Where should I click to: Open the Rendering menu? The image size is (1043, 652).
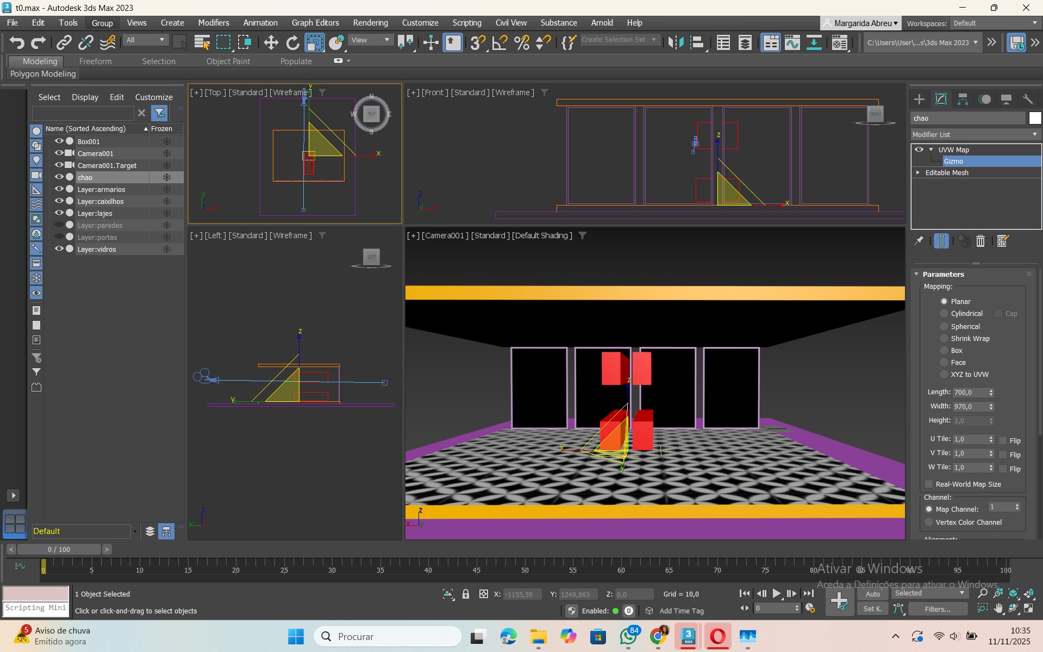370,23
